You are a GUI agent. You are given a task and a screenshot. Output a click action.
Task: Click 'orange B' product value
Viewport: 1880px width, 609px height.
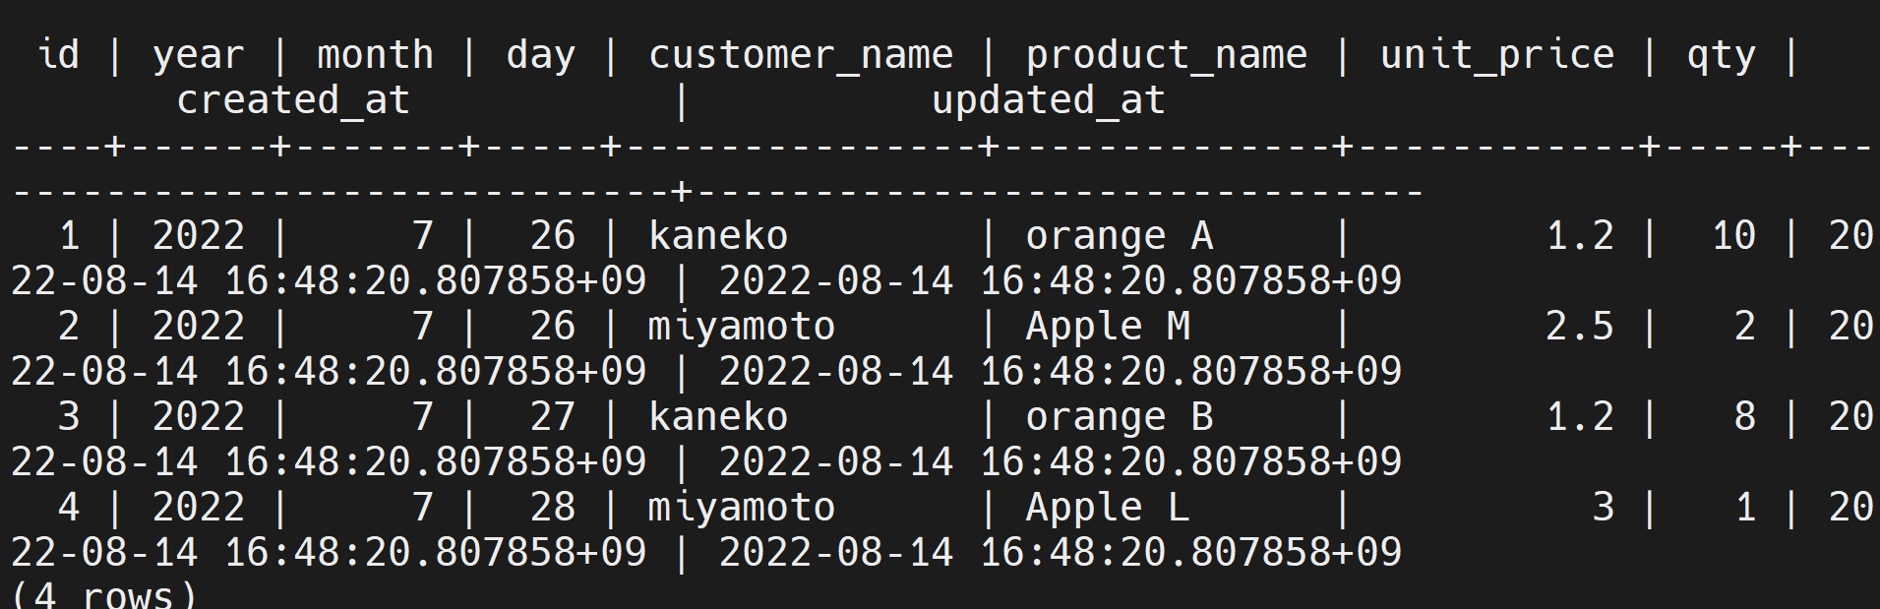1120,417
